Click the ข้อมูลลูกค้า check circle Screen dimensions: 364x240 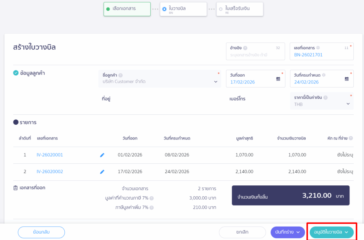coord(16,73)
